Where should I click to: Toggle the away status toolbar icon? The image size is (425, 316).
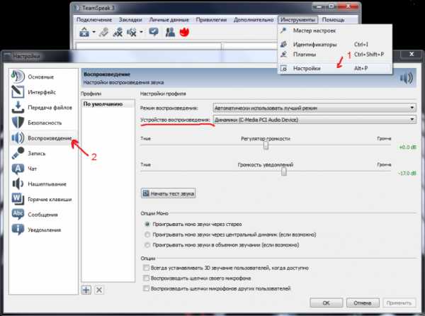(154, 32)
